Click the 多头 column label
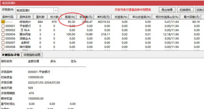 tap(53, 61)
